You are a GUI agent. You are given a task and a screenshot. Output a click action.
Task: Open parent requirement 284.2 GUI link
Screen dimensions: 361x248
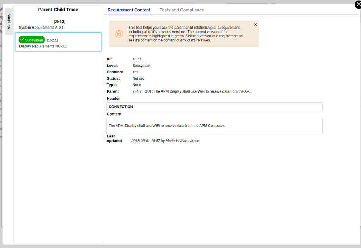tap(192, 91)
